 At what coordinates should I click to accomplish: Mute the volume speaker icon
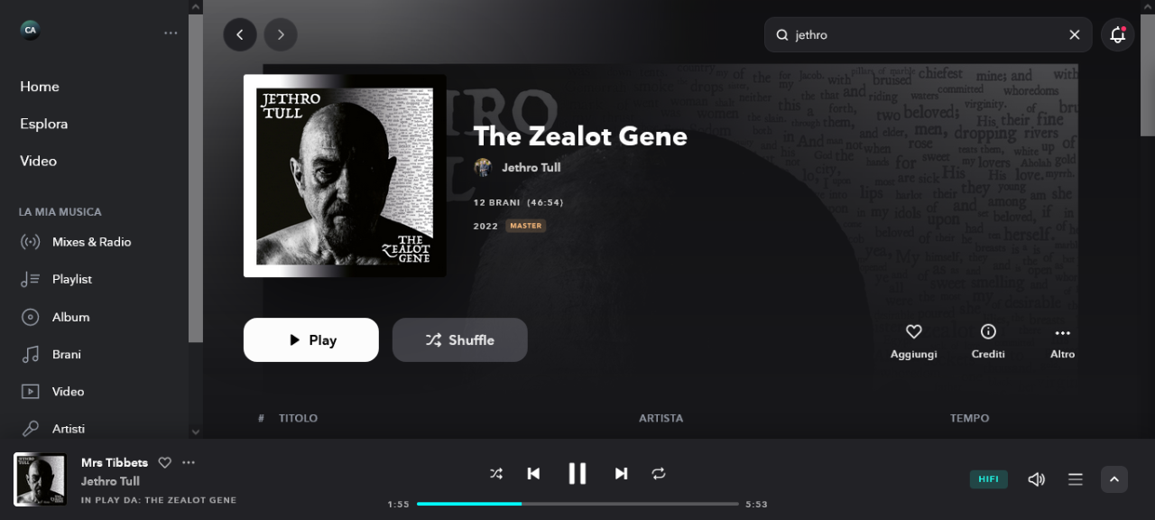coord(1036,479)
